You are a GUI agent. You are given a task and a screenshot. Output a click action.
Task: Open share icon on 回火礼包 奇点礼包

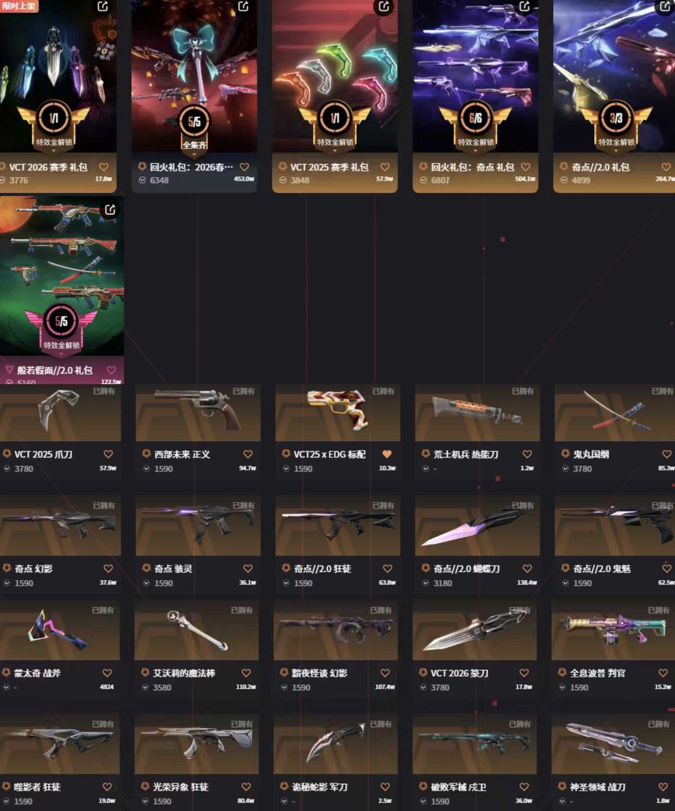pos(525,6)
